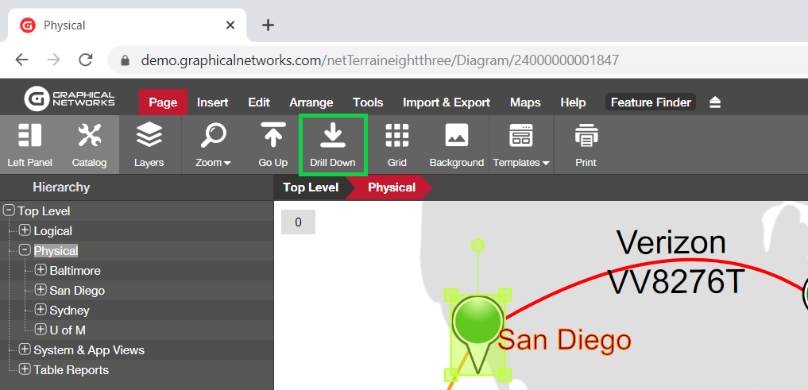Click the Feature Finder button
This screenshot has height=390, width=808.
[651, 102]
